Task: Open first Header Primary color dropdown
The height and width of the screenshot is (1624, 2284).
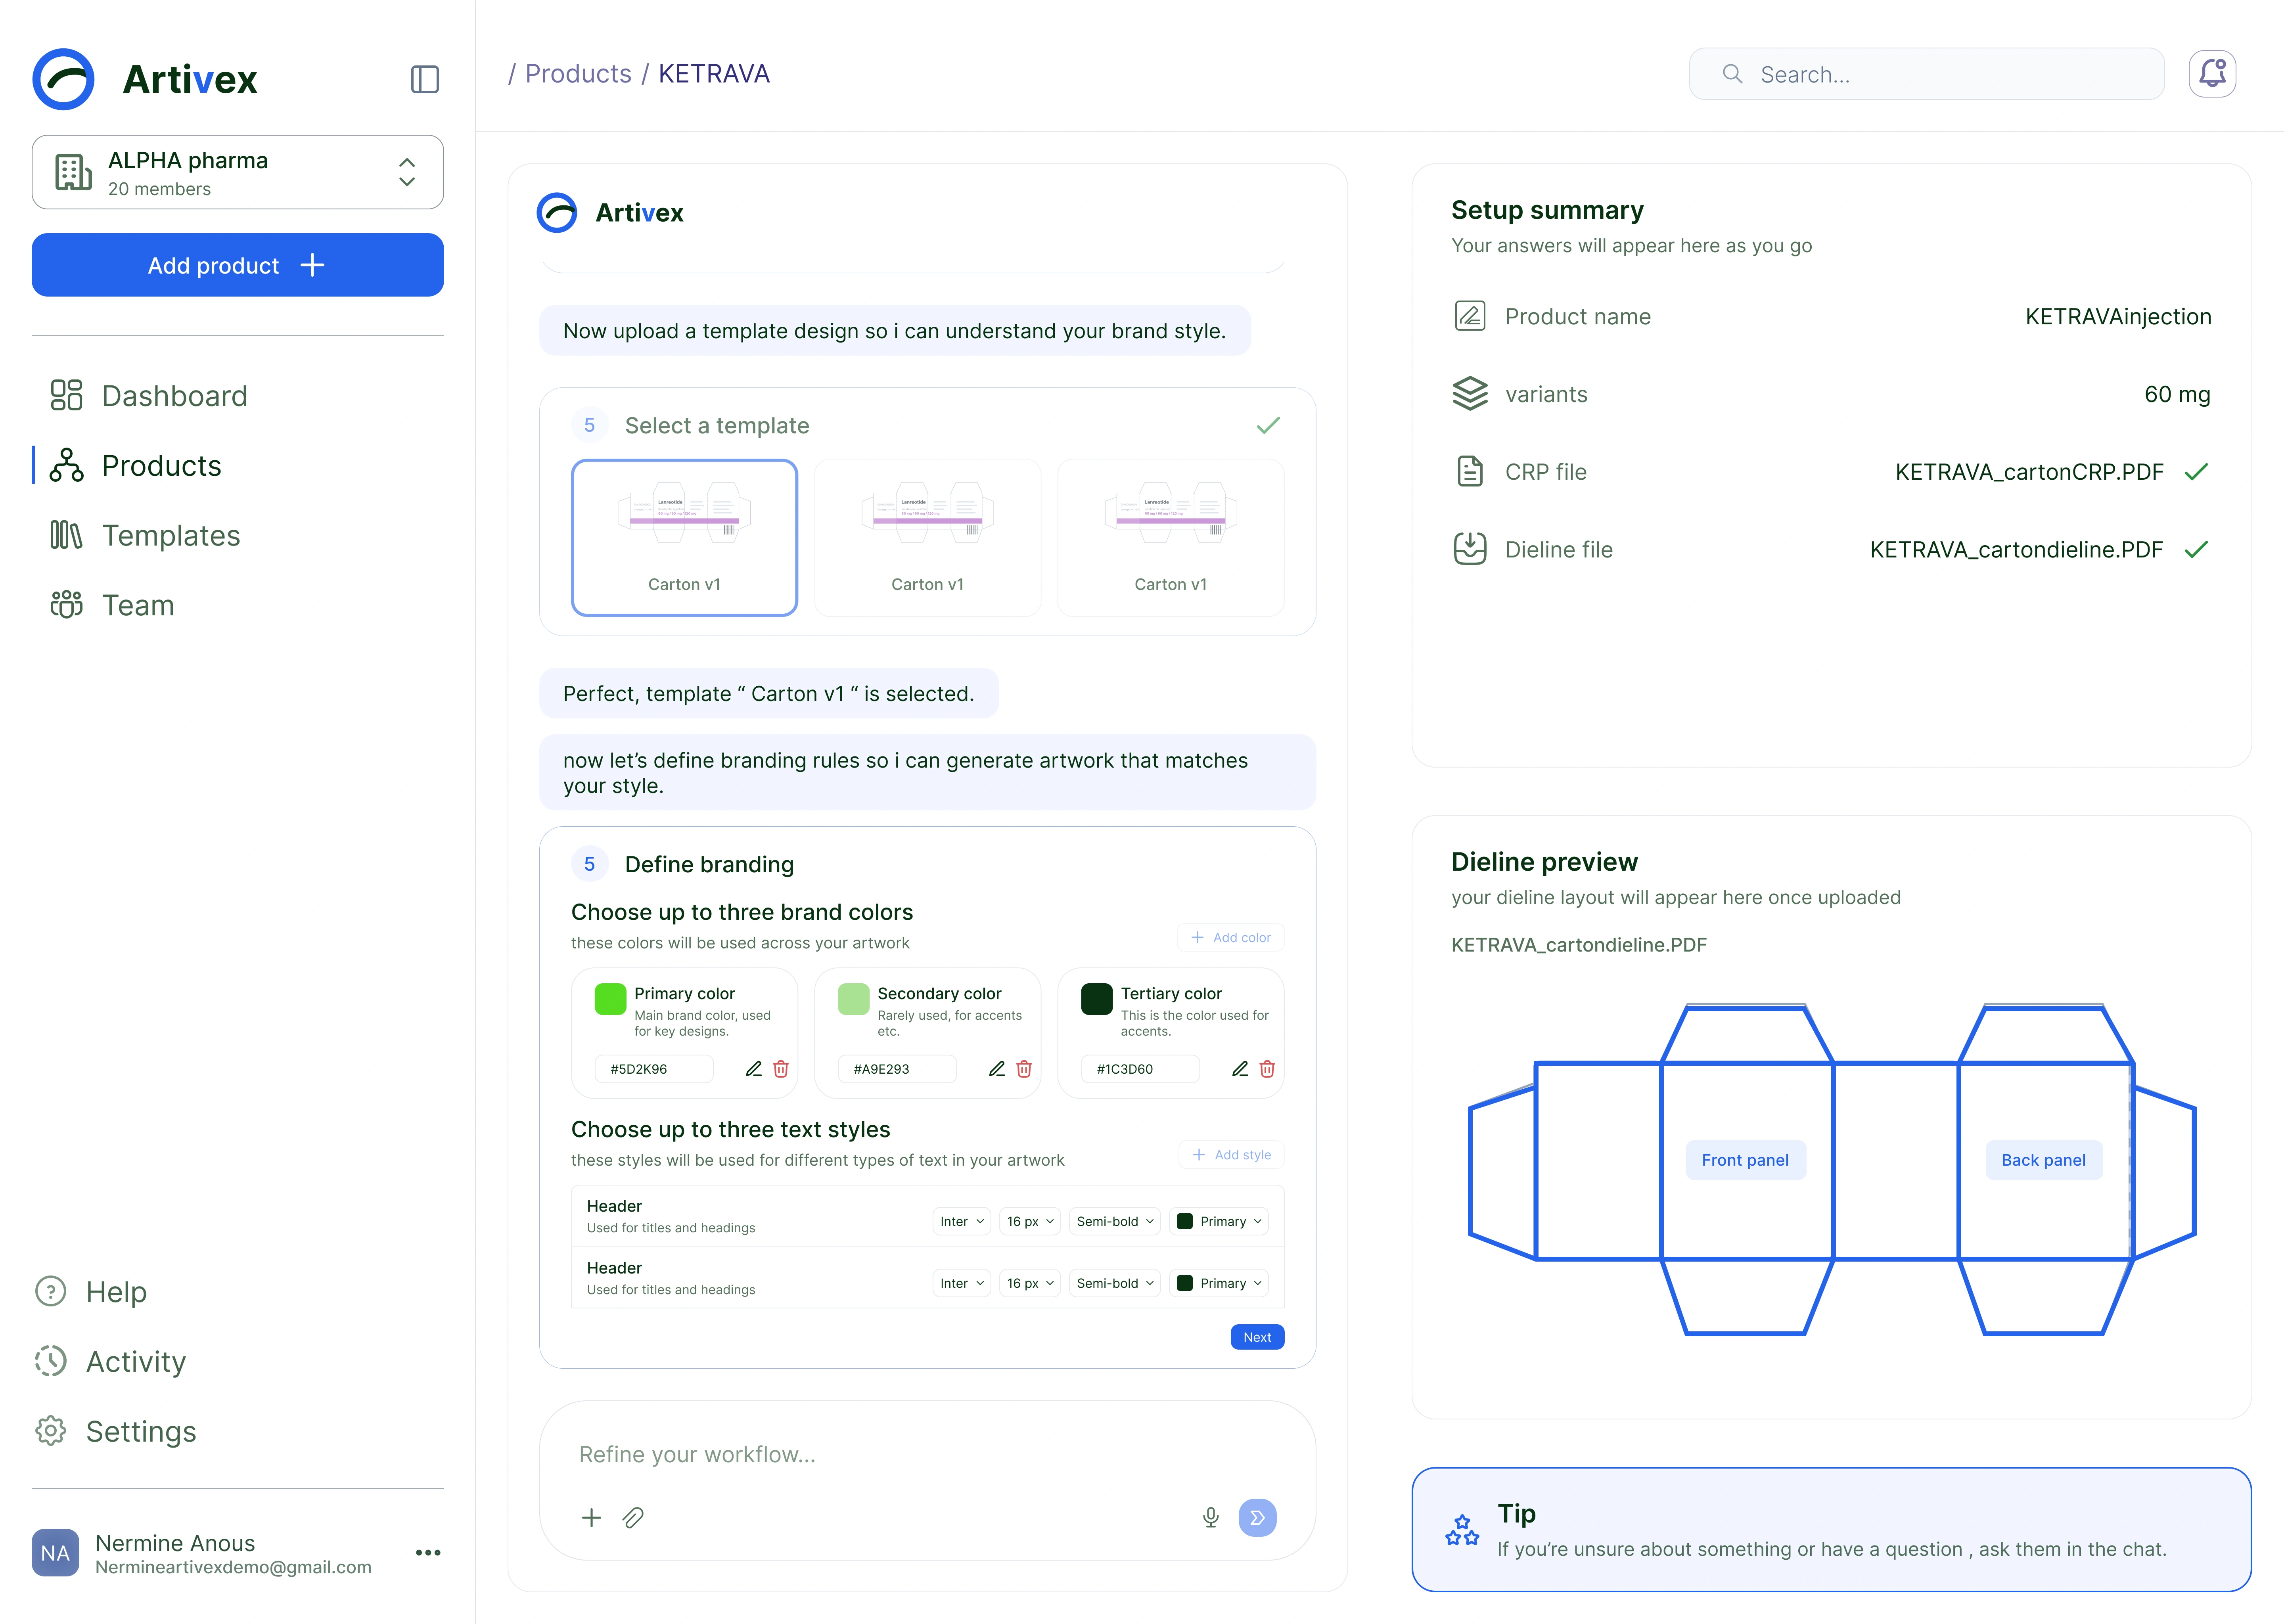Action: (x=1218, y=1221)
